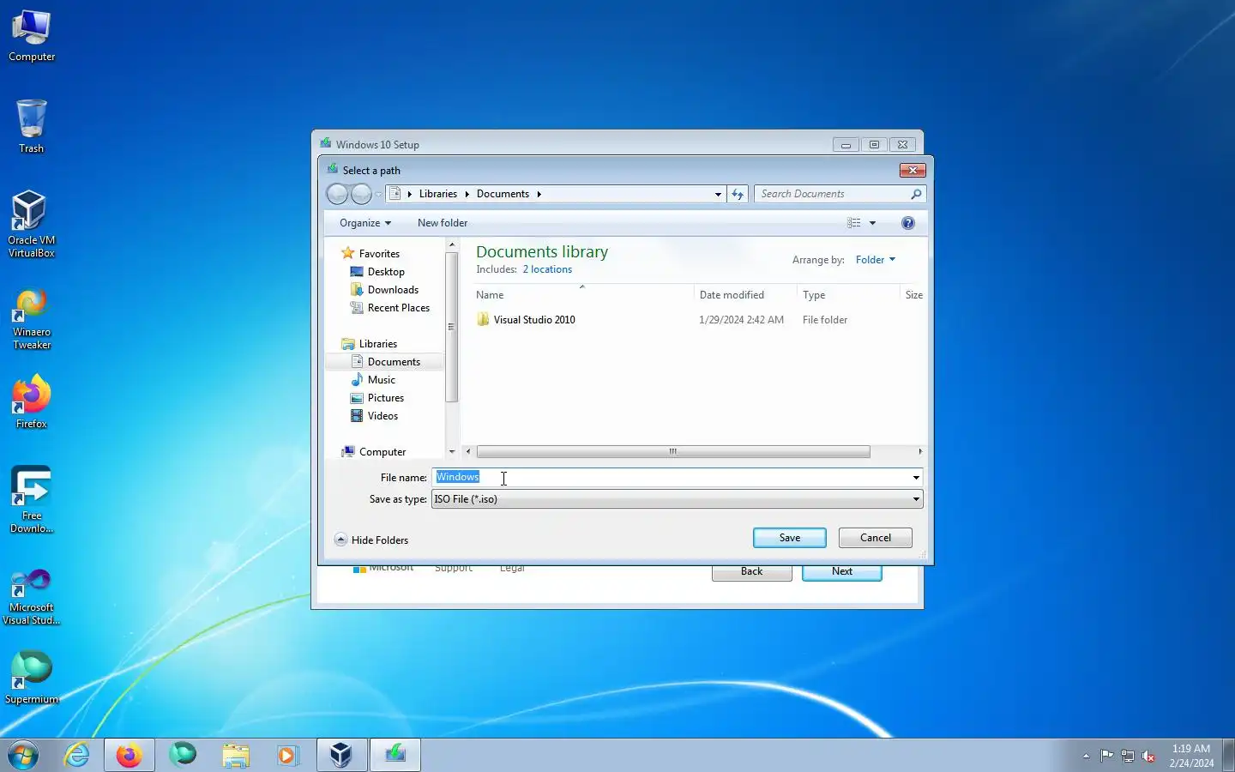The width and height of the screenshot is (1235, 772).
Task: Open Microsoft Visual Studio desktop shortcut
Action: (32, 596)
